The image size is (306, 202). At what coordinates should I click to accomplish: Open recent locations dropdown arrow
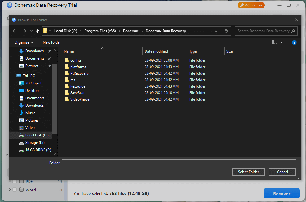pyautogui.click(x=31, y=31)
